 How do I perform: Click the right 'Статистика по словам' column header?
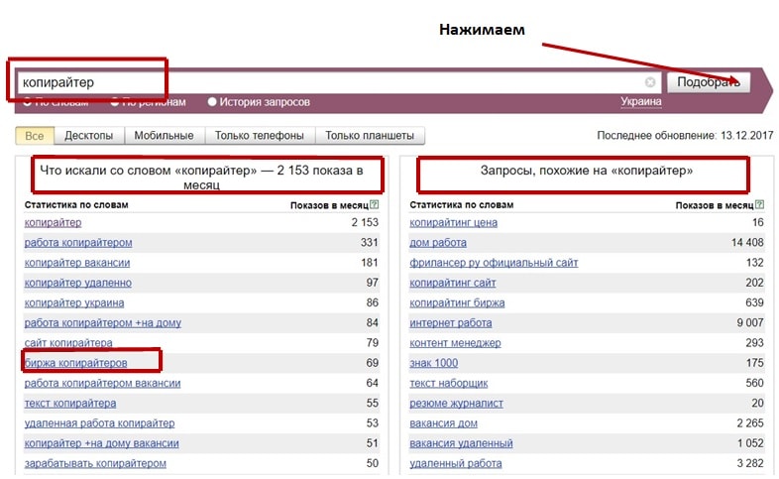pos(462,204)
